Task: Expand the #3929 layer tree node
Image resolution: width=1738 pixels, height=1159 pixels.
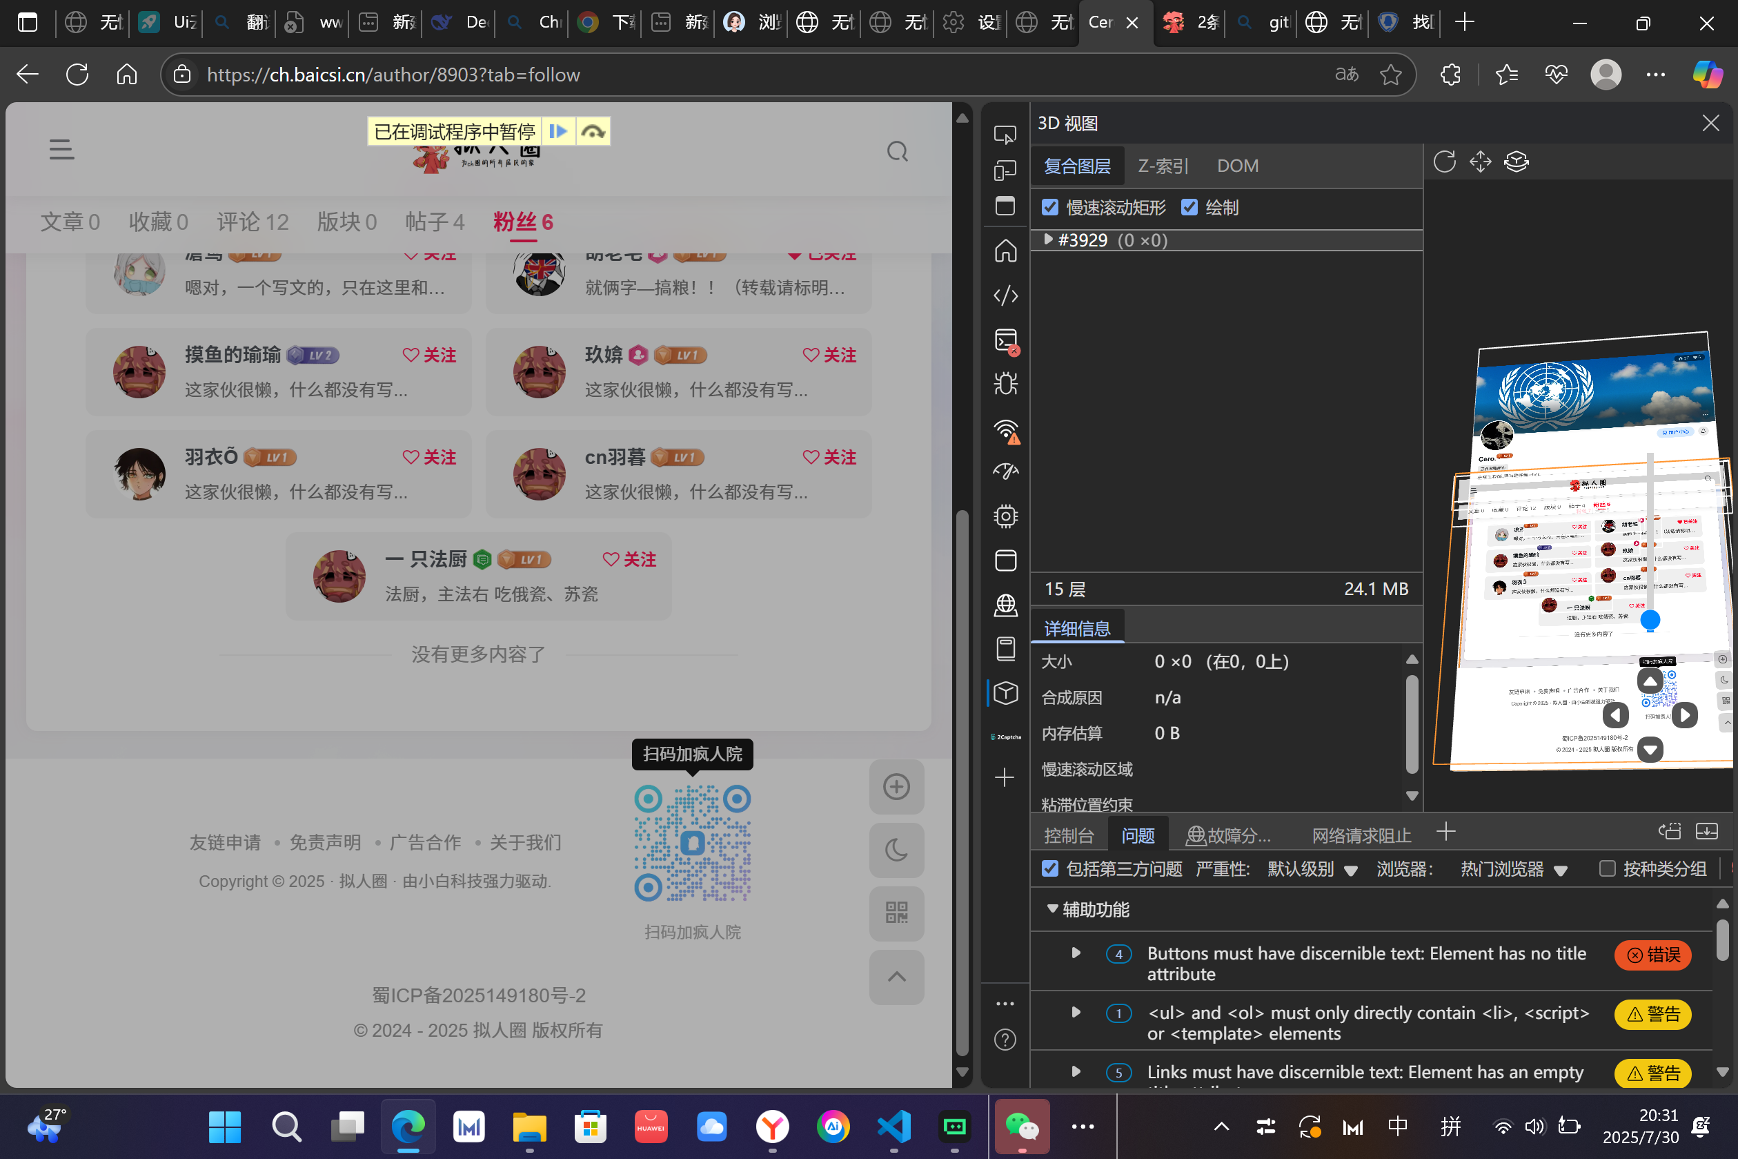Action: [1047, 240]
